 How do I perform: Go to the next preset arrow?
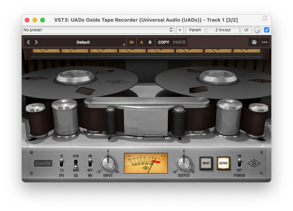coord(36,42)
